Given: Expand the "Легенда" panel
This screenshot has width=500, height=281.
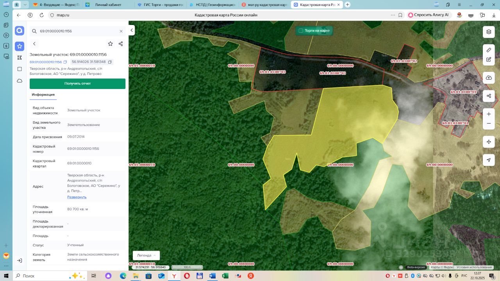Looking at the screenshot, I should tap(146, 255).
